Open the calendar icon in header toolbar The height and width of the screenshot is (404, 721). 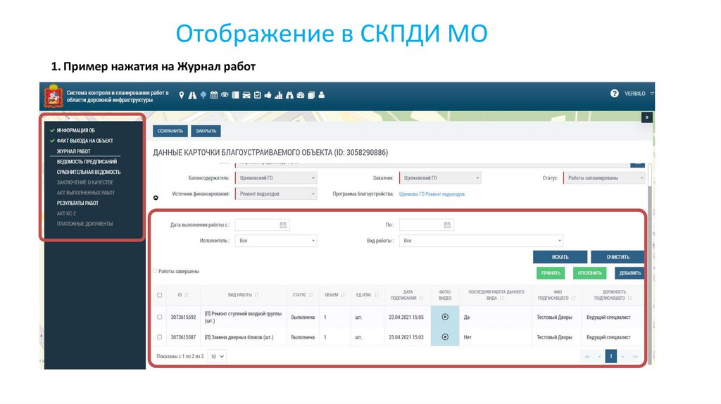pos(214,95)
